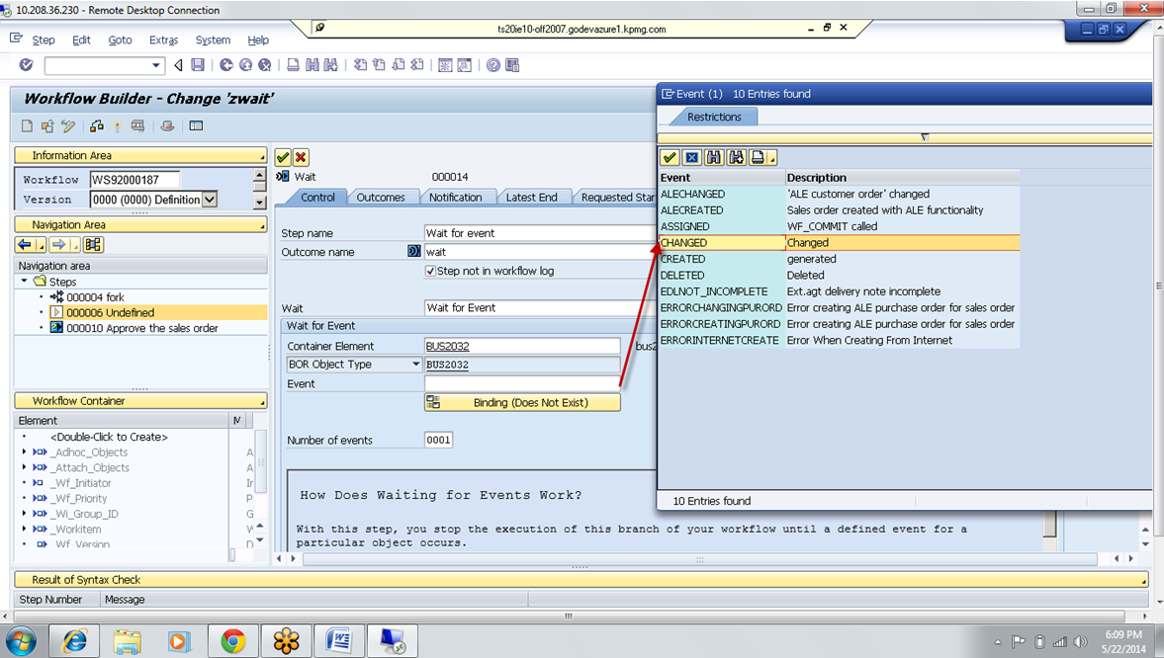Viewport: 1164px width, 658px height.
Task: Confirm selection with the green checkmark icon
Action: (x=670, y=157)
